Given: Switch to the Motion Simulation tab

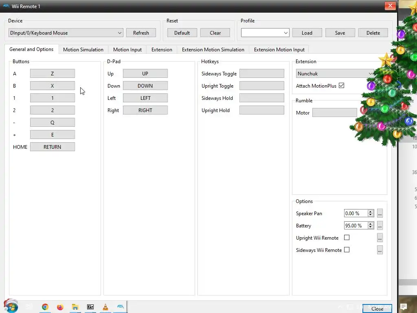Looking at the screenshot, I should (83, 49).
